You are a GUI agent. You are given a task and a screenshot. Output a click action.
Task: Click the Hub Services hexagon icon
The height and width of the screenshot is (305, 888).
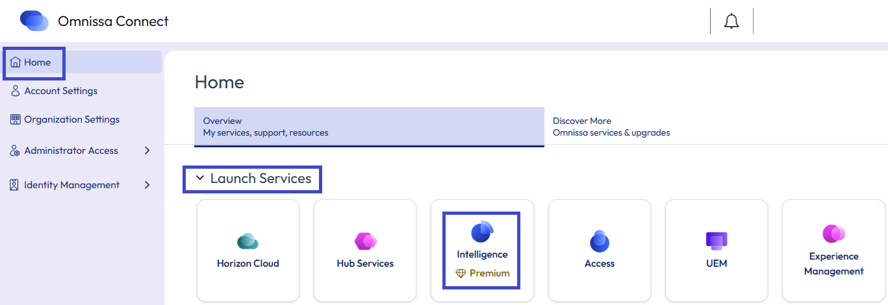[365, 241]
